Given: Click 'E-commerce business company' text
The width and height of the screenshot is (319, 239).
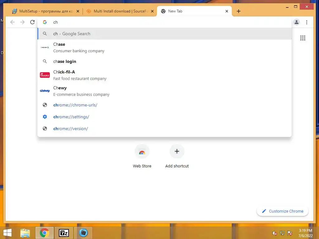Looking at the screenshot, I should pos(81,94).
